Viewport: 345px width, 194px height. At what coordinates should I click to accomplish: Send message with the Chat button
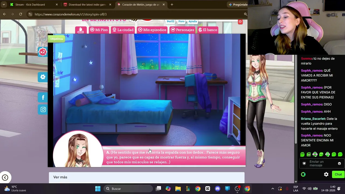[x=338, y=174]
